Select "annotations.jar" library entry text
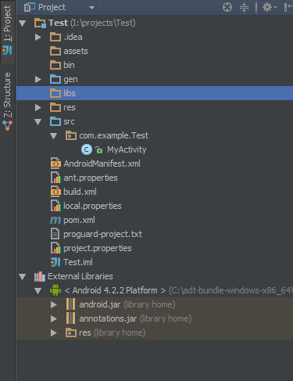Viewport: 293px width, 381px height. 108,319
